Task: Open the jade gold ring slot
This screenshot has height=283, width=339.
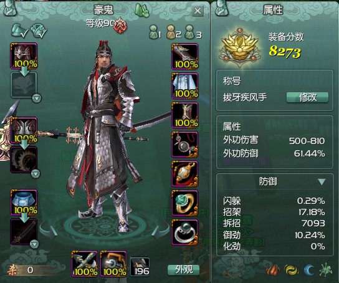Action: pyautogui.click(x=185, y=203)
